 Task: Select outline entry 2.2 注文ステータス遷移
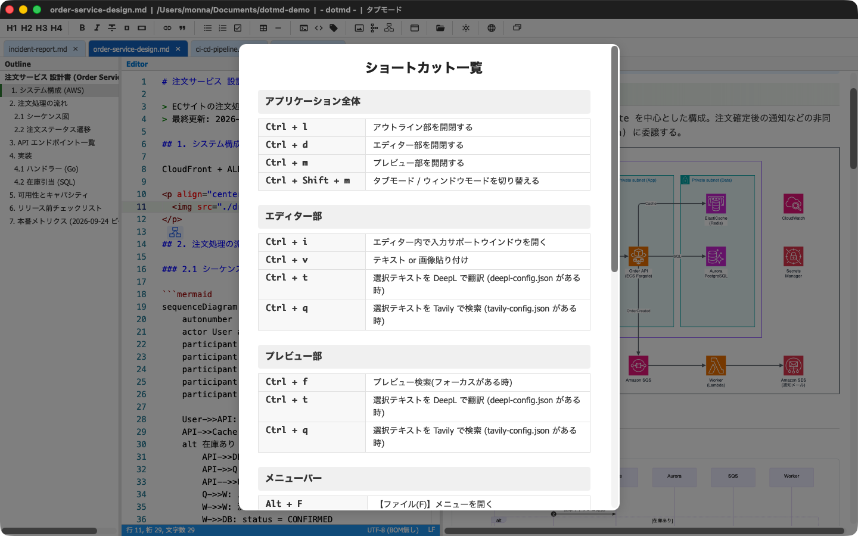60,130
